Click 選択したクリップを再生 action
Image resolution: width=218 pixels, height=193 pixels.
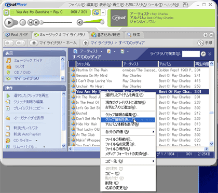(31, 95)
